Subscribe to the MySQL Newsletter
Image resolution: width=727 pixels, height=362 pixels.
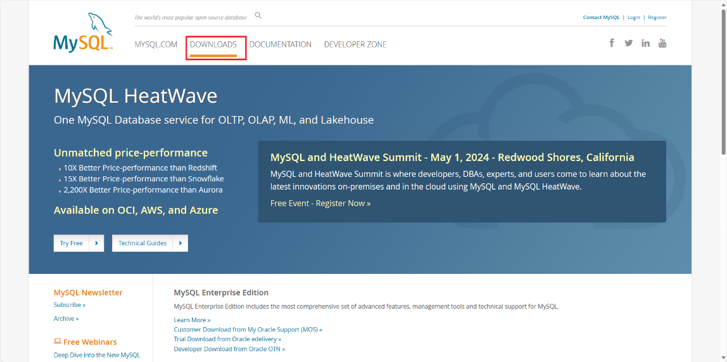coord(70,305)
